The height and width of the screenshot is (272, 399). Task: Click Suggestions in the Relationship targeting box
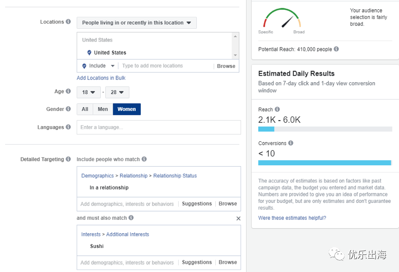pos(197,204)
